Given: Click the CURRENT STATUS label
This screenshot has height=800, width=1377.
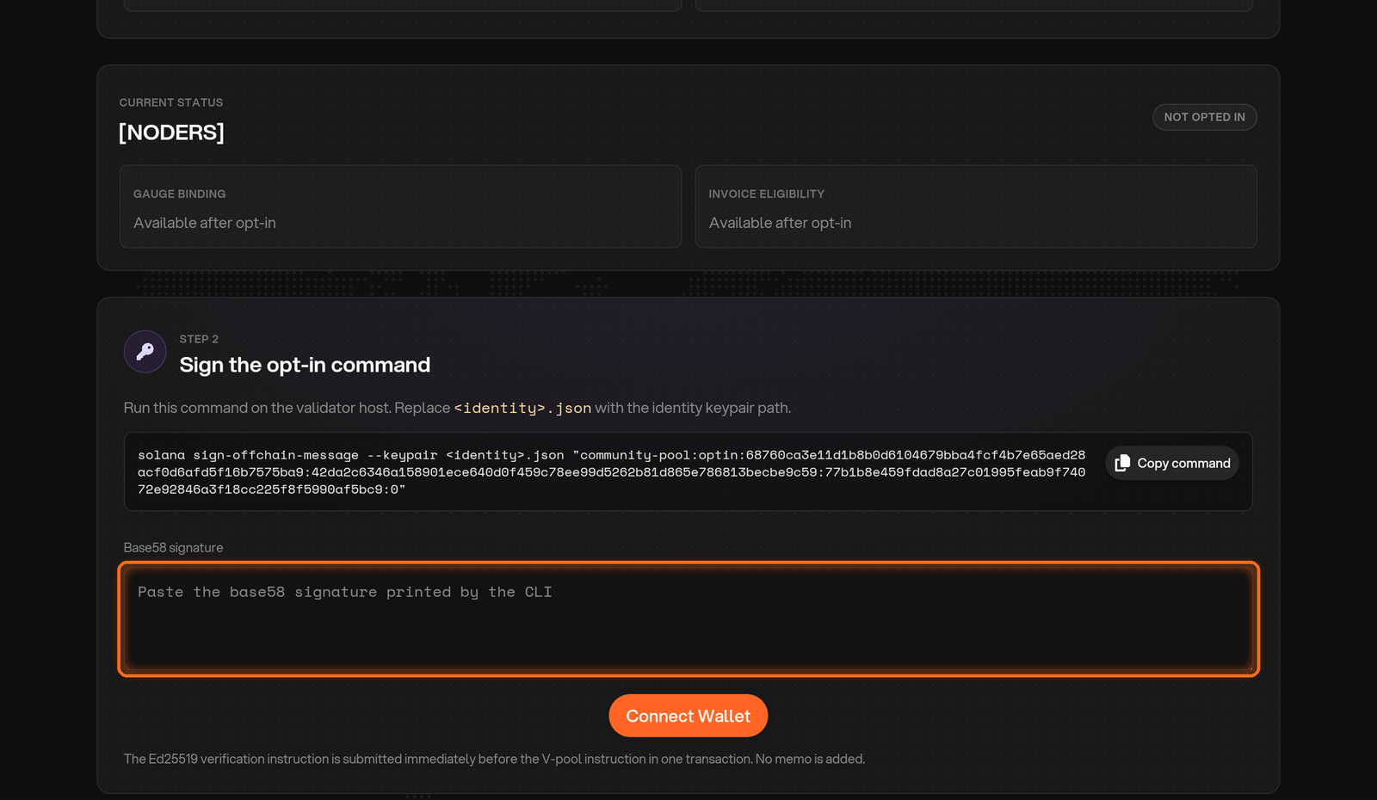Looking at the screenshot, I should click(171, 102).
